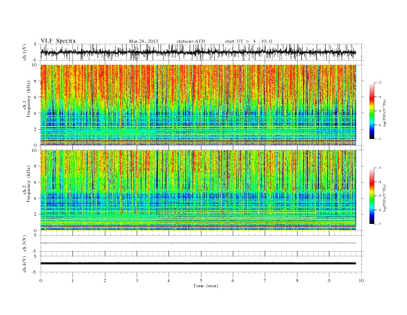Click the "0" tick on the time axis
The height and width of the screenshot is (315, 407).
pos(41,281)
